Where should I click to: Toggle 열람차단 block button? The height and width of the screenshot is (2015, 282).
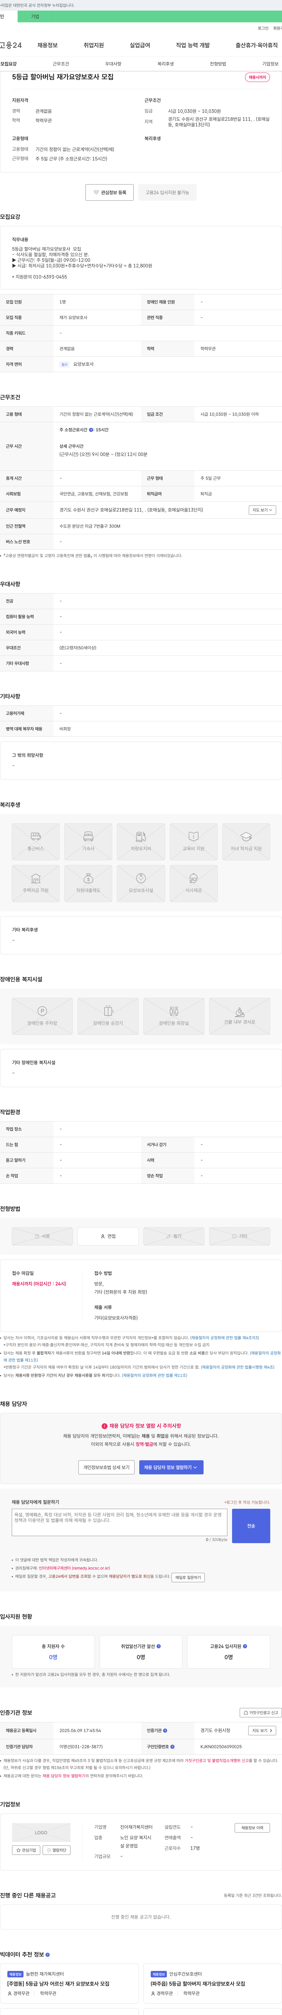tap(56, 1850)
